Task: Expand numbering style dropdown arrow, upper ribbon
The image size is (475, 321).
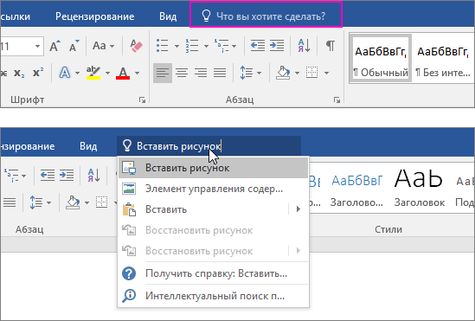Action: (x=206, y=47)
